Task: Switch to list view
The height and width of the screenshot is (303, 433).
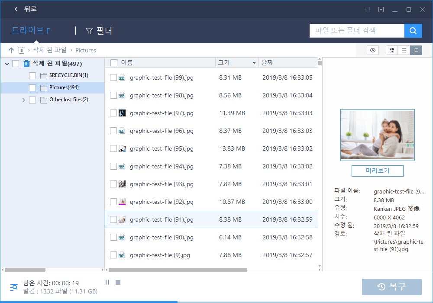Action: tap(404, 50)
